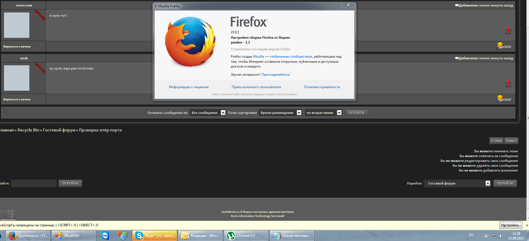Open UltraRDP2 from the taskbar
Image resolution: width=529 pixels, height=241 pixels.
tap(74, 236)
